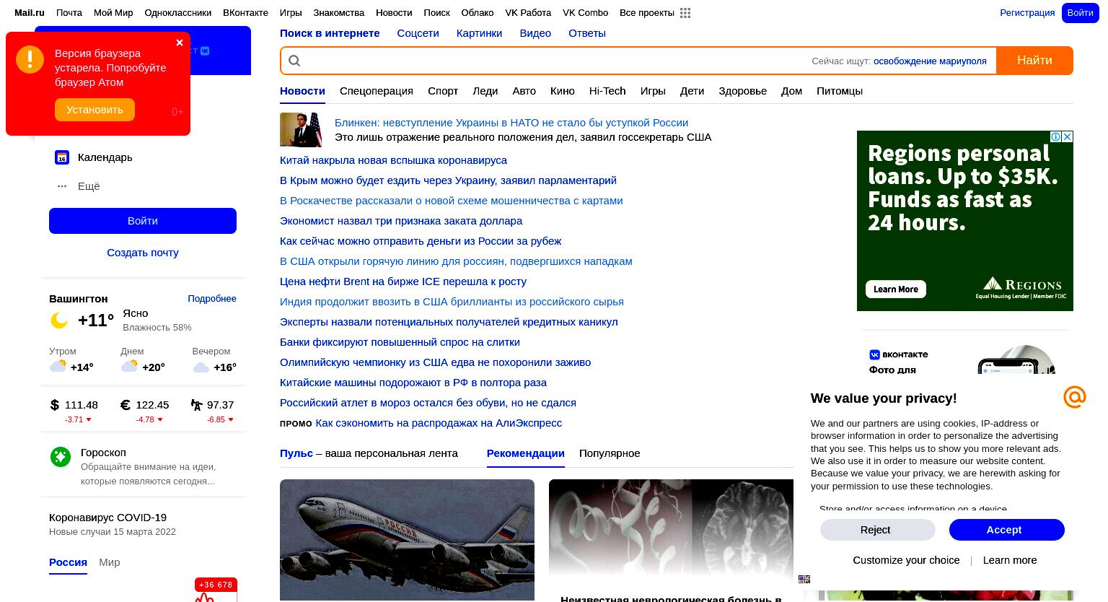The width and height of the screenshot is (1108, 602).
Task: Select the Ответы search category
Action: 587,33
